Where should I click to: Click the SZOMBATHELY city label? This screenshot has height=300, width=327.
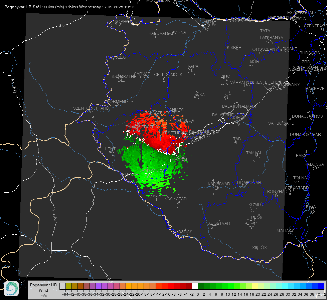pyautogui.click(x=127, y=77)
